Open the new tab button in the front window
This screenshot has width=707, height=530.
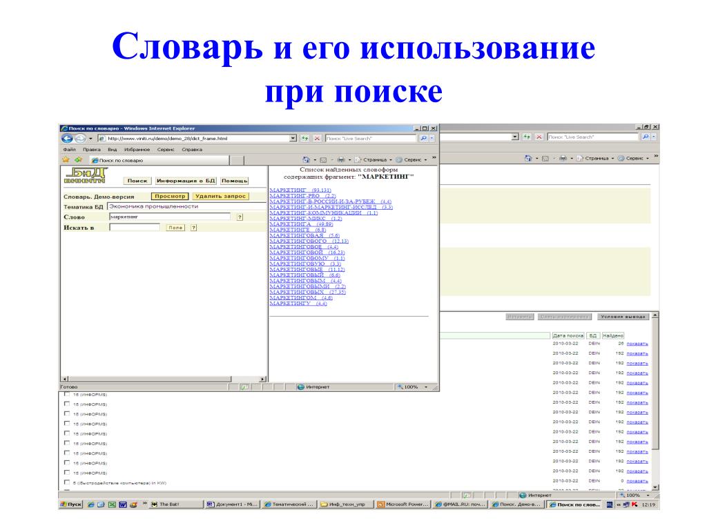[238, 160]
